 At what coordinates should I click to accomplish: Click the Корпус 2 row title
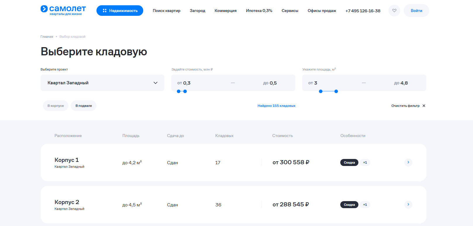tap(67, 202)
